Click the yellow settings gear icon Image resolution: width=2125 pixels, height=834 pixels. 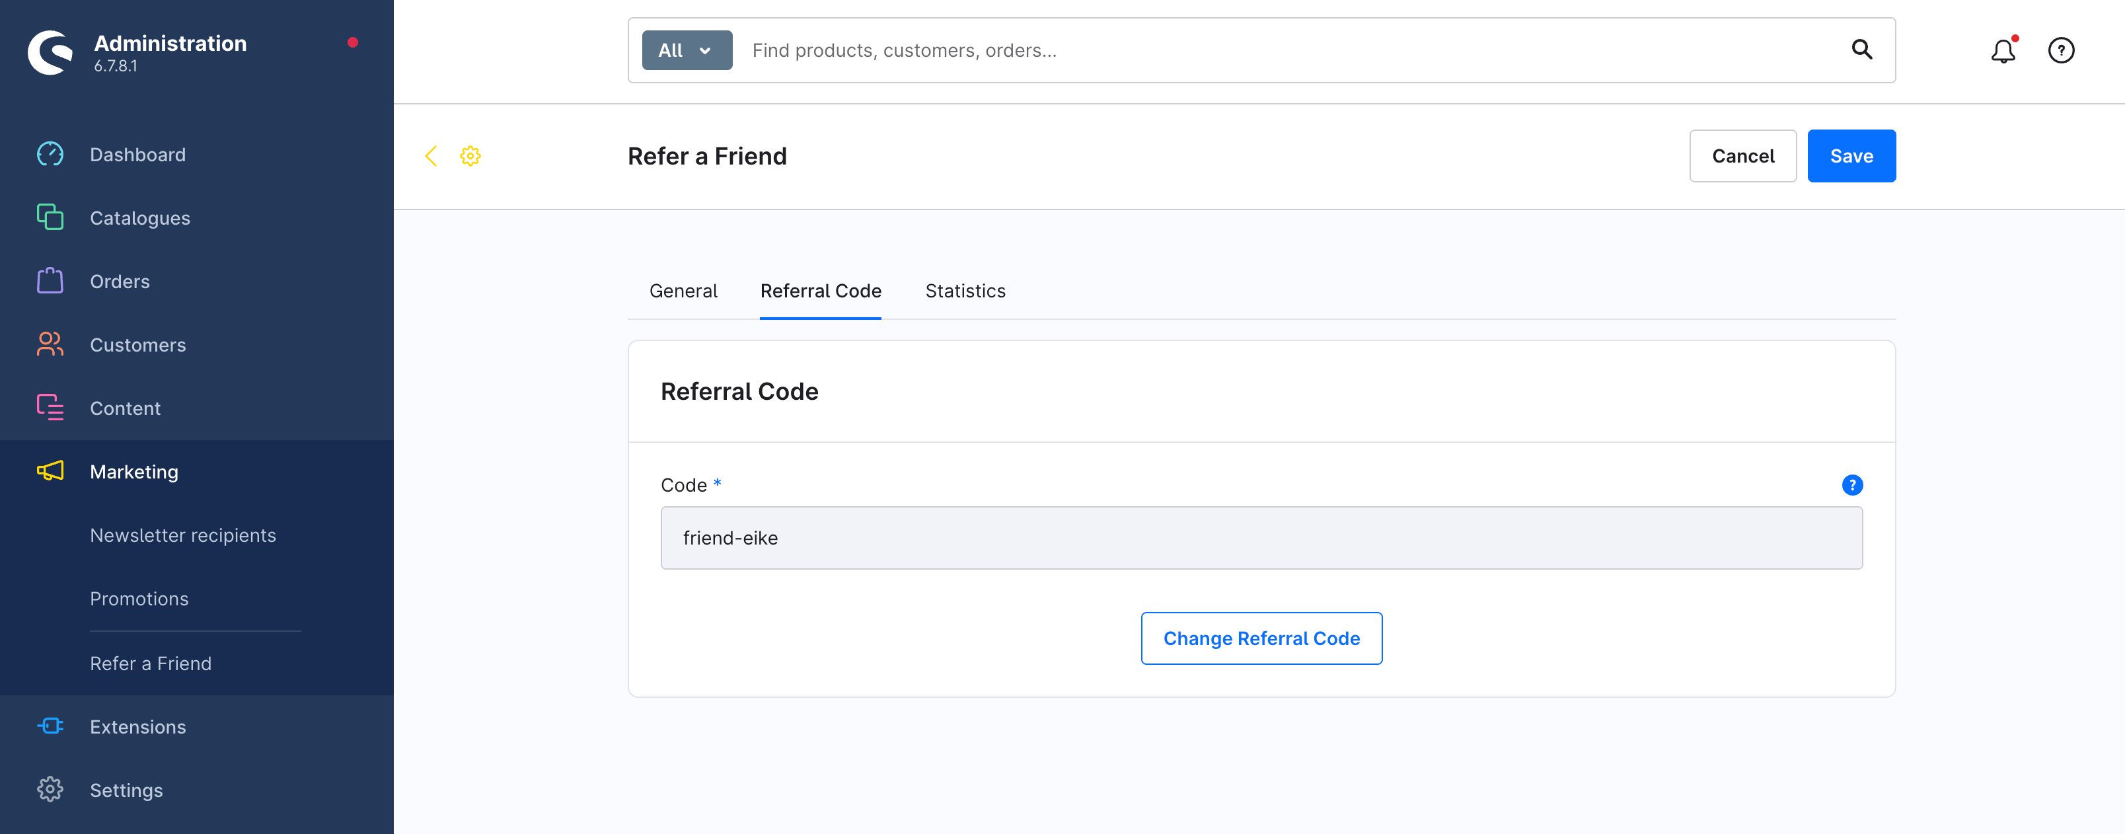tap(470, 156)
